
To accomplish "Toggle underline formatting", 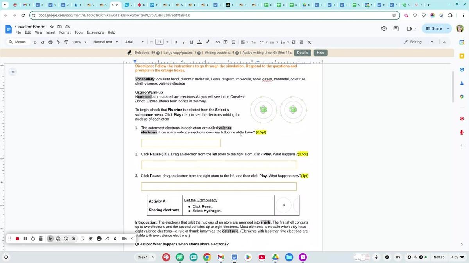I will point(191,42).
